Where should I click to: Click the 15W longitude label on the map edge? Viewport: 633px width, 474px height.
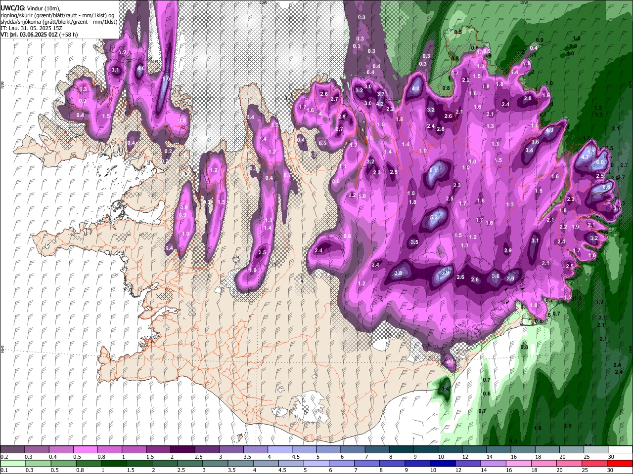pos(524,2)
